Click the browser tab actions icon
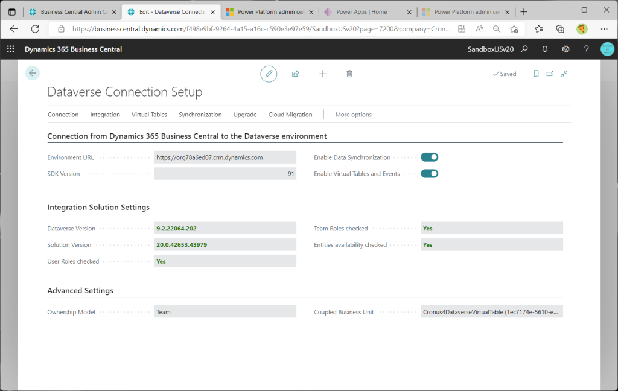This screenshot has height=391, width=618. point(12,12)
